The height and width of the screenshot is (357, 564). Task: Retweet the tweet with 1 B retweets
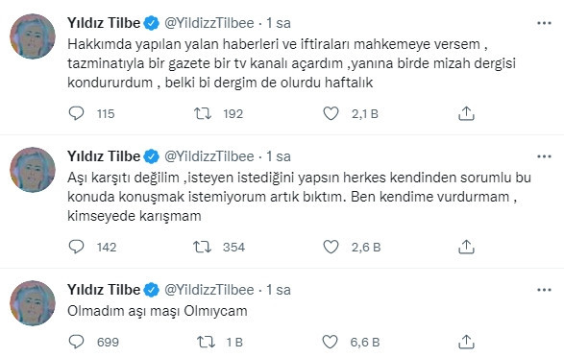[x=207, y=342]
